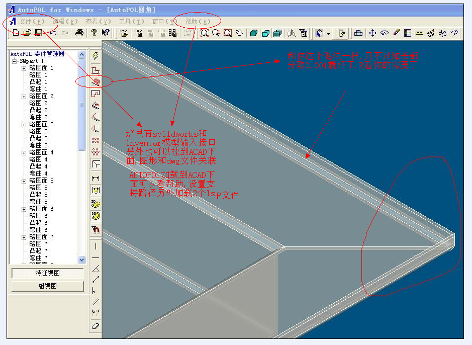Select the rectangular hole pattern tool
Viewport: 472px width, 345px height.
(96, 140)
